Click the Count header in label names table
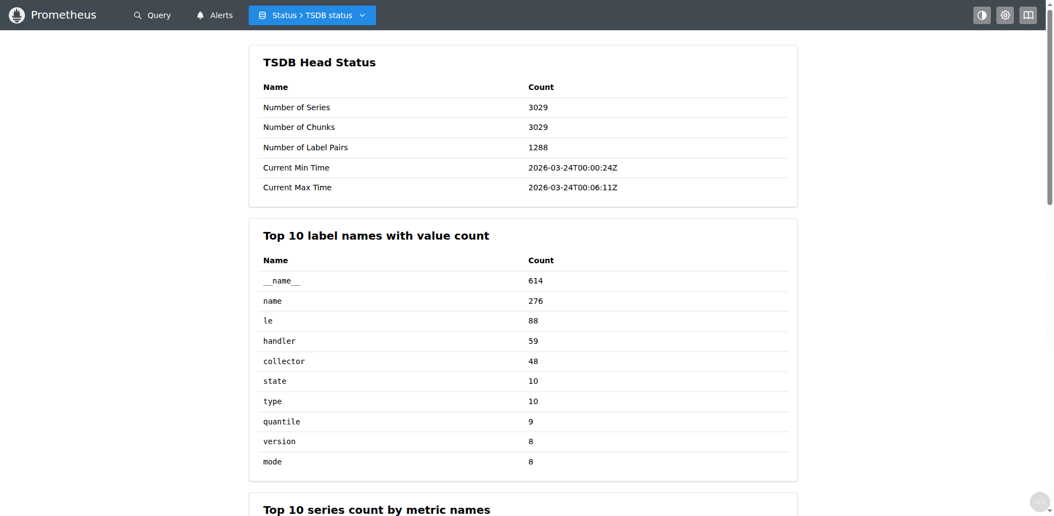This screenshot has height=516, width=1054. pyautogui.click(x=541, y=260)
